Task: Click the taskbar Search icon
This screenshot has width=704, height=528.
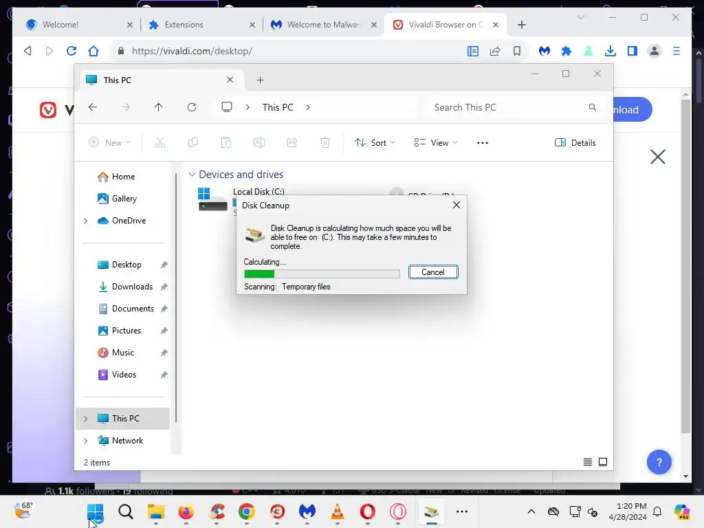Action: click(126, 511)
